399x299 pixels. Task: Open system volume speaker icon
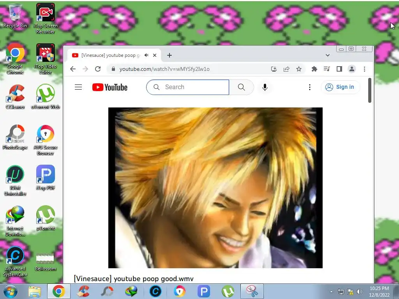pyautogui.click(x=360, y=292)
